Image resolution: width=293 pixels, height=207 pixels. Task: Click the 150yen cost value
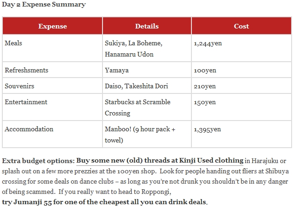205,102
